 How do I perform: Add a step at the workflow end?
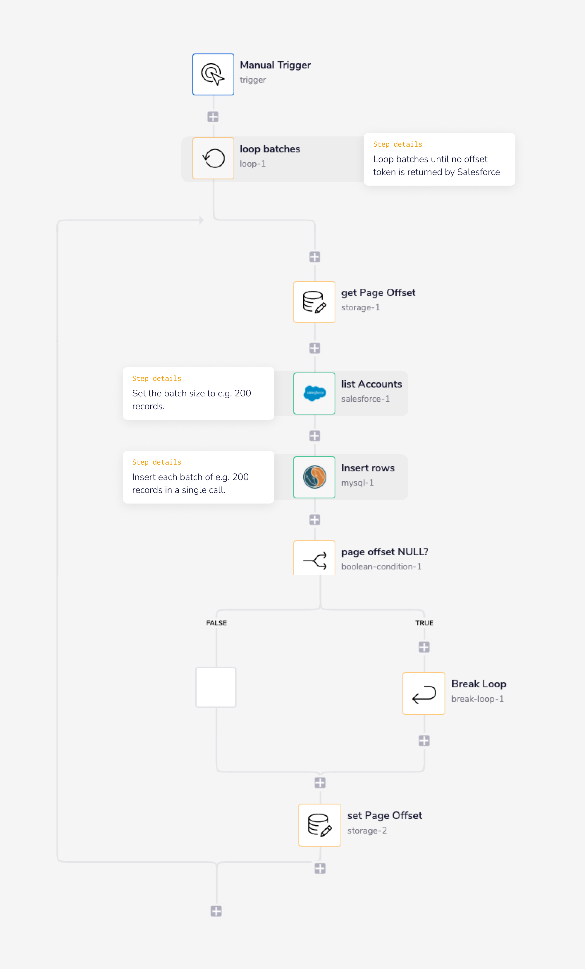click(x=216, y=911)
